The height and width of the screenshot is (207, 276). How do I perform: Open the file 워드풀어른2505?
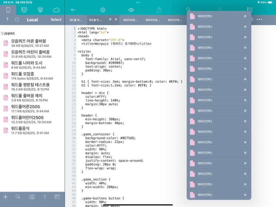[x=32, y=109]
